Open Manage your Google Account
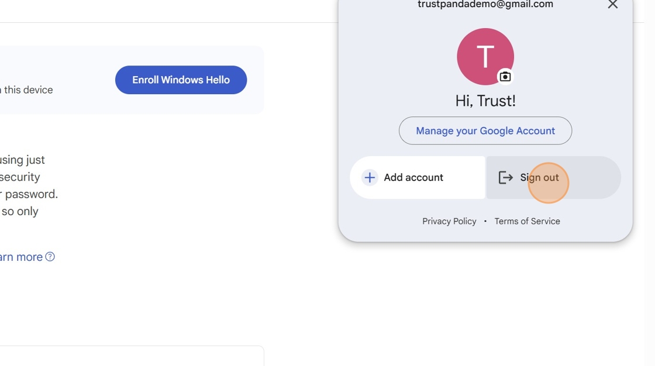The height and width of the screenshot is (366, 655). pos(485,131)
